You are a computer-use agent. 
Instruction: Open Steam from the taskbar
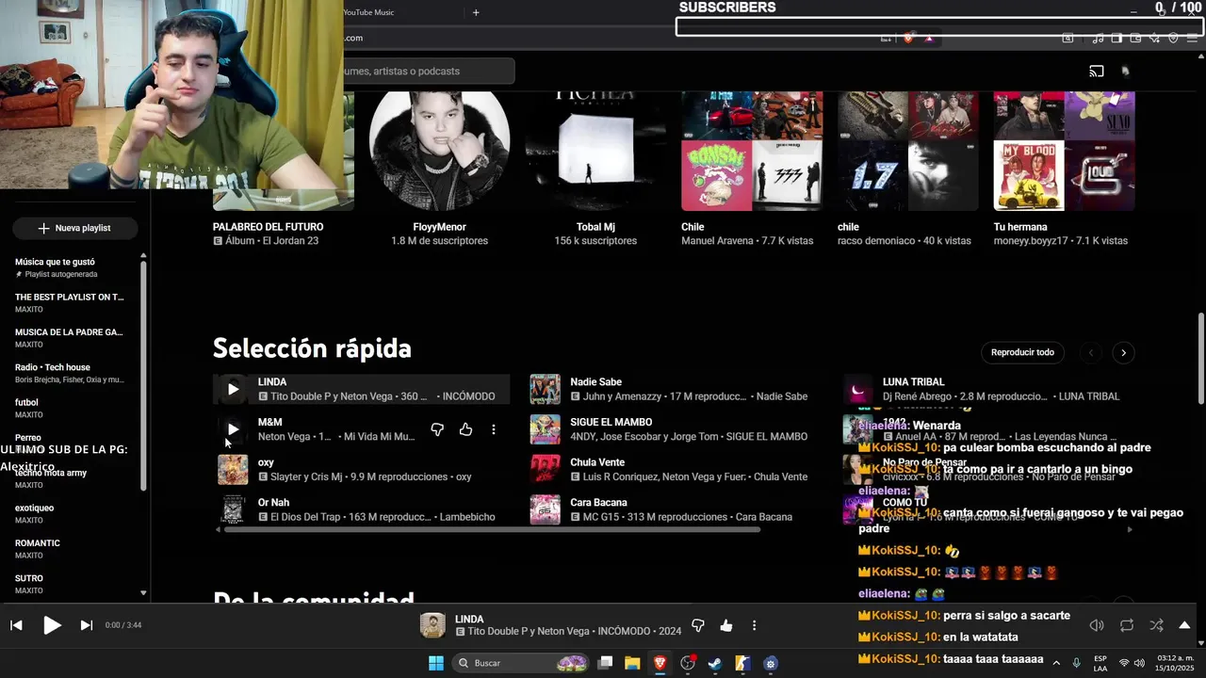715,663
